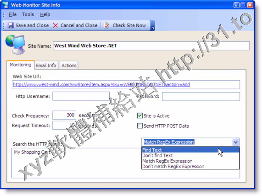Uncheck the Site is Active checkbox
The height and width of the screenshot is (196, 262).
pyautogui.click(x=139, y=115)
